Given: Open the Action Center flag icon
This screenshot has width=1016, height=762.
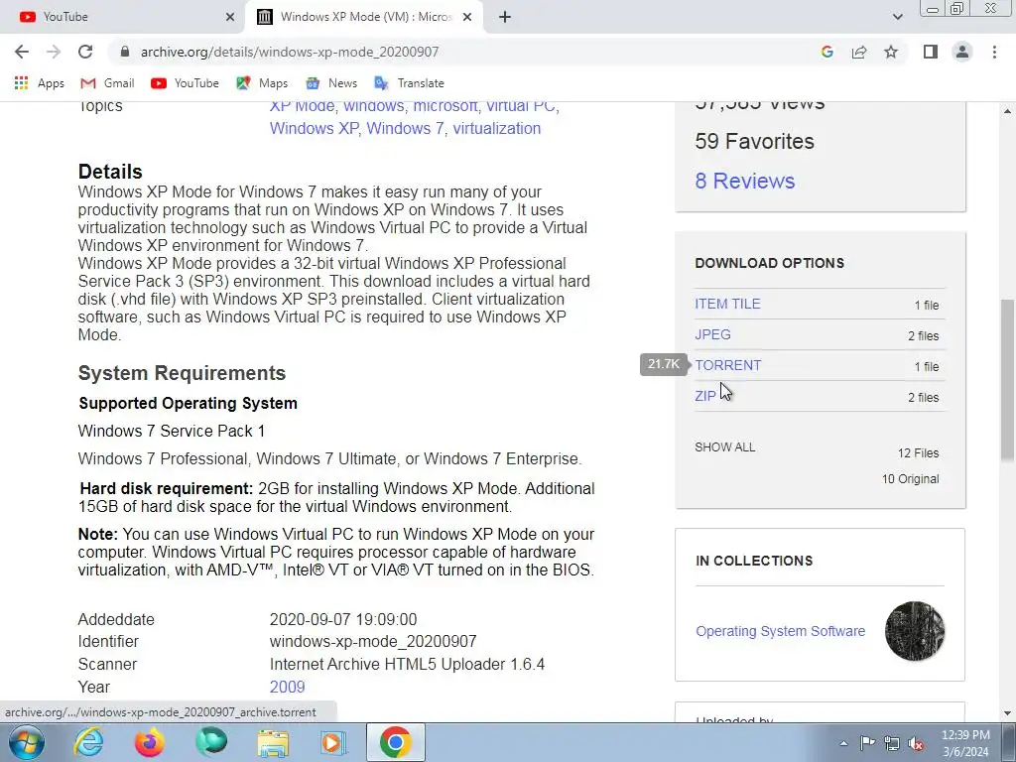Looking at the screenshot, I should (x=867, y=743).
